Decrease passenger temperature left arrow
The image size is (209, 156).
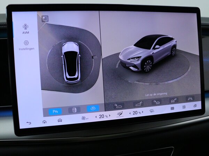point(130,113)
